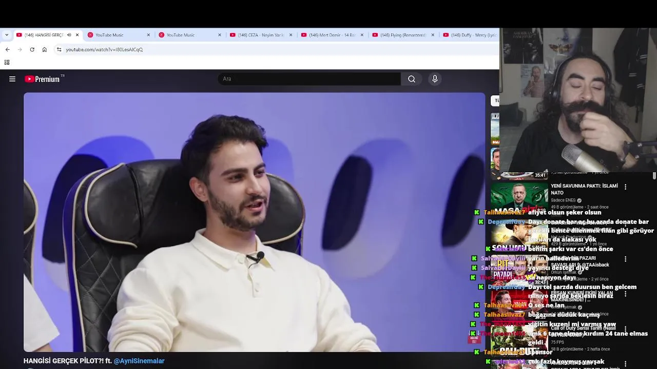Open the YouTube guide hamburger menu

pyautogui.click(x=12, y=79)
